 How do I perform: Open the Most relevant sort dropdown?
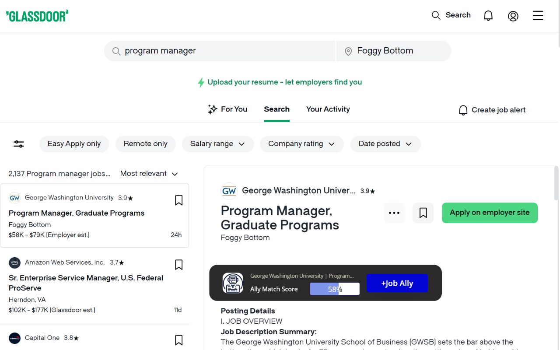point(149,174)
